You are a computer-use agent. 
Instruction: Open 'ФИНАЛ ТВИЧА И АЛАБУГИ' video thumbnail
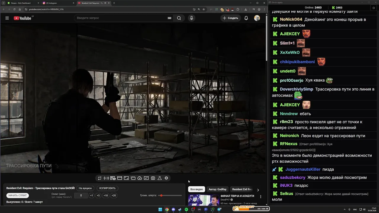click(x=204, y=200)
